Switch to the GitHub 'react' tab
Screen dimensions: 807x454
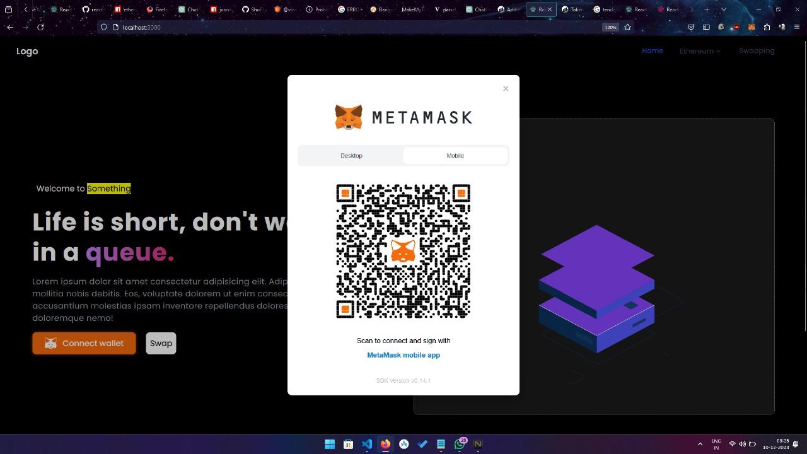click(93, 9)
